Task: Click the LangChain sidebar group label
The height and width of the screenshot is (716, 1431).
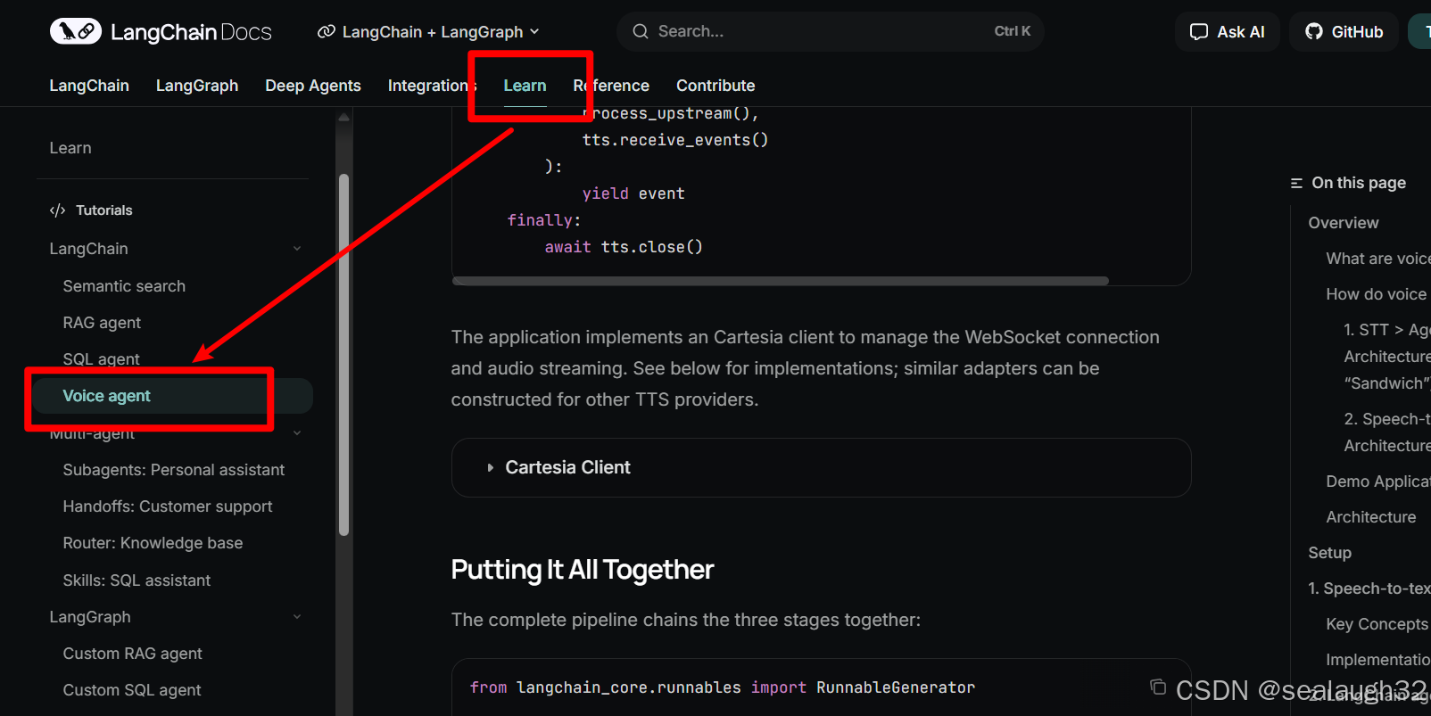Action: [x=88, y=249]
